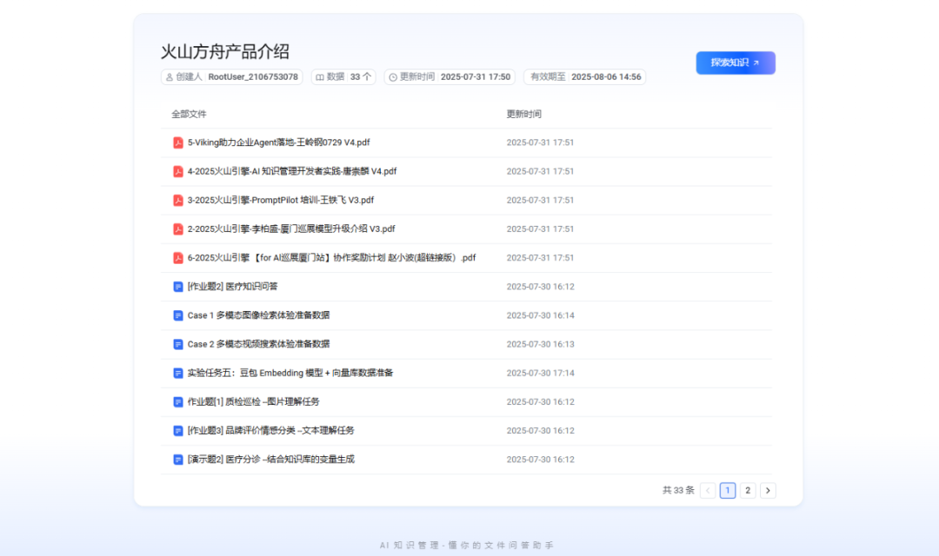Open the 2-2025火山引擎 厦门巡展模型升级介绍 PDF
Image resolution: width=939 pixels, height=556 pixels.
pos(291,228)
